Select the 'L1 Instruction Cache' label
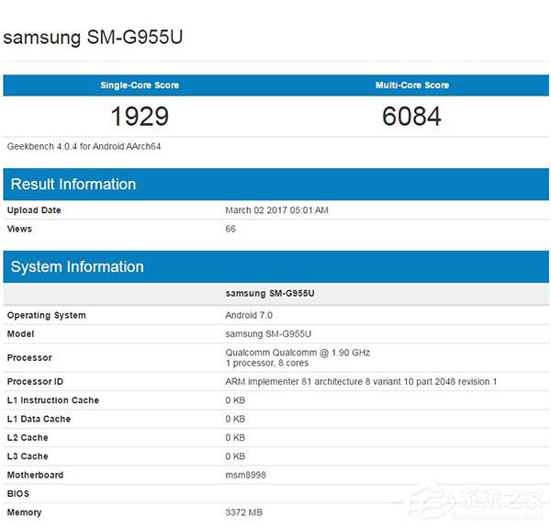 click(53, 400)
